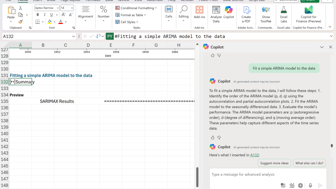Follow the A132 cell link in Copilot
This screenshot has height=189, width=336.
[254, 155]
